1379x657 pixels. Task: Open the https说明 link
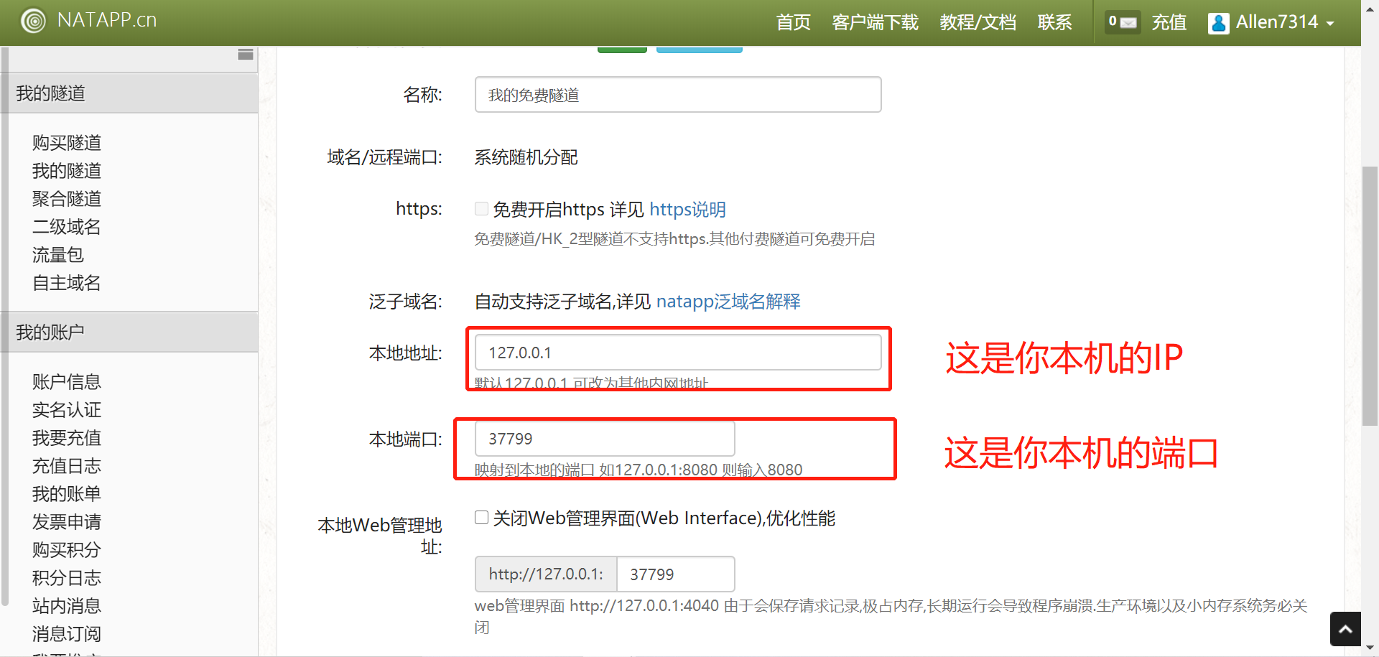687,210
